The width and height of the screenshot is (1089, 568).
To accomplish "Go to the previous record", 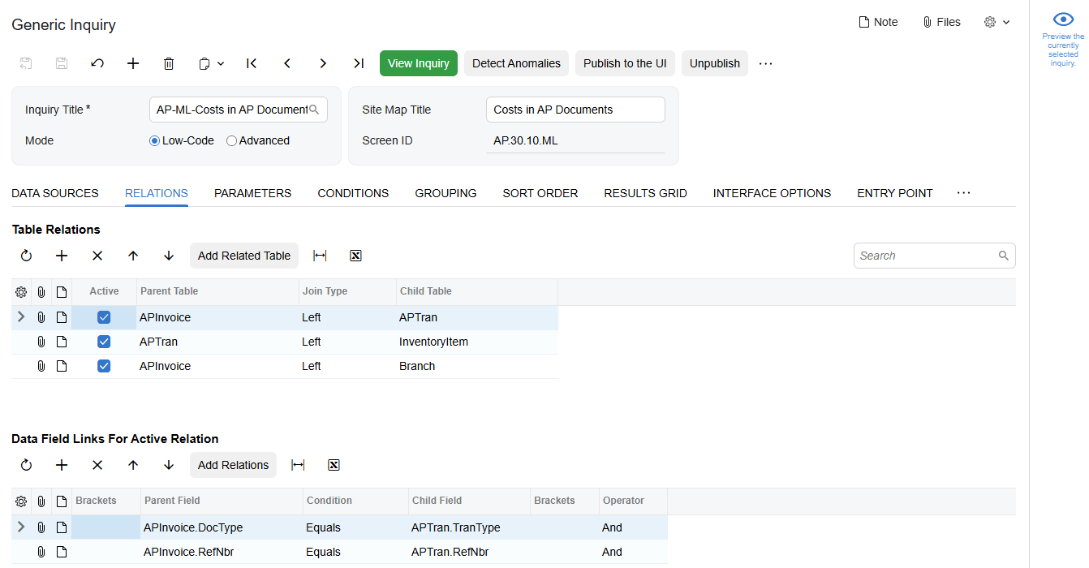I will pos(287,63).
